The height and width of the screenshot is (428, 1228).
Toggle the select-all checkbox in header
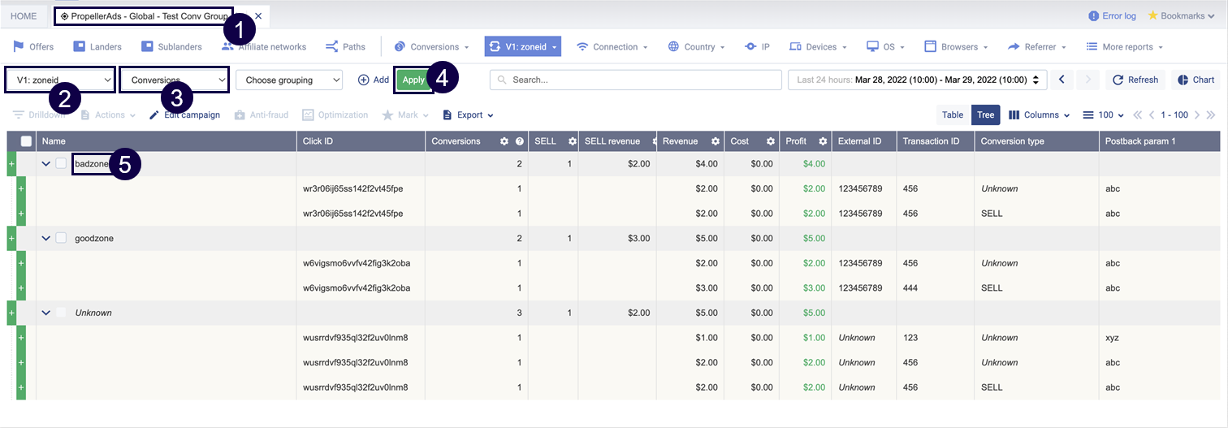pos(26,141)
